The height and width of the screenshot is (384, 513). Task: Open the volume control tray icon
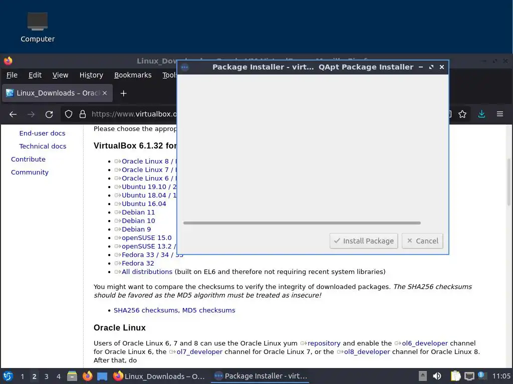tap(437, 376)
